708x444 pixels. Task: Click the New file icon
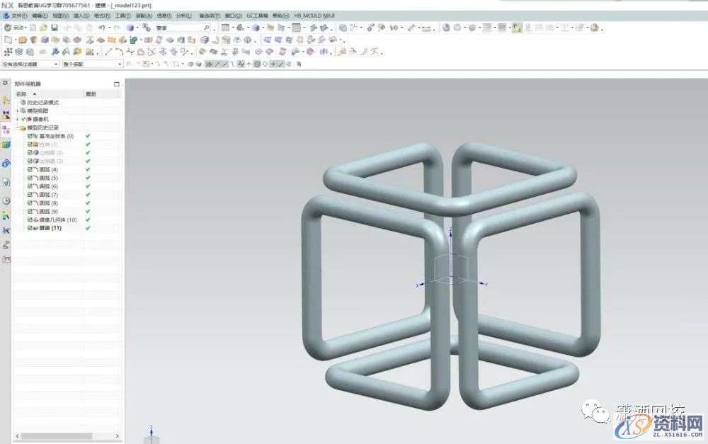click(x=33, y=28)
